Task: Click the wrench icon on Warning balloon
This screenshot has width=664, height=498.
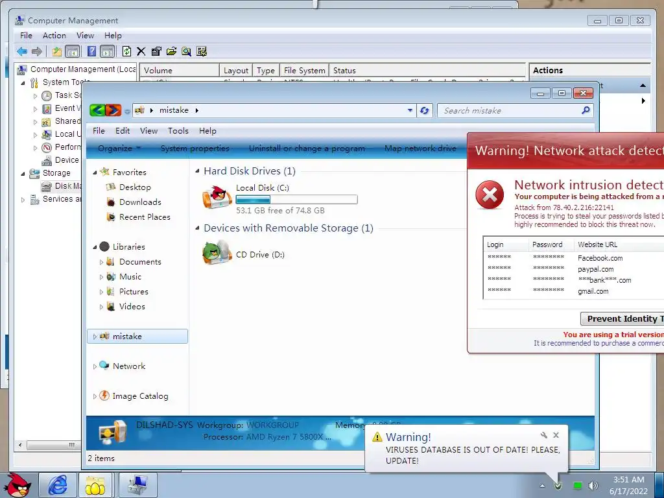Action: coord(544,435)
